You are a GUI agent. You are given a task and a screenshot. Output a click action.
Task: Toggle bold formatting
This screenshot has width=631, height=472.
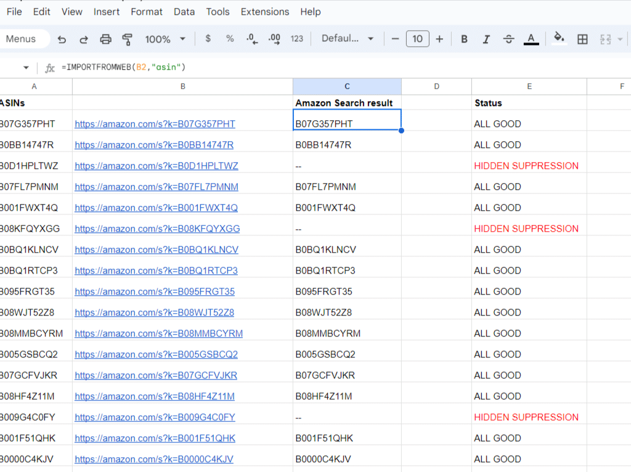point(464,39)
